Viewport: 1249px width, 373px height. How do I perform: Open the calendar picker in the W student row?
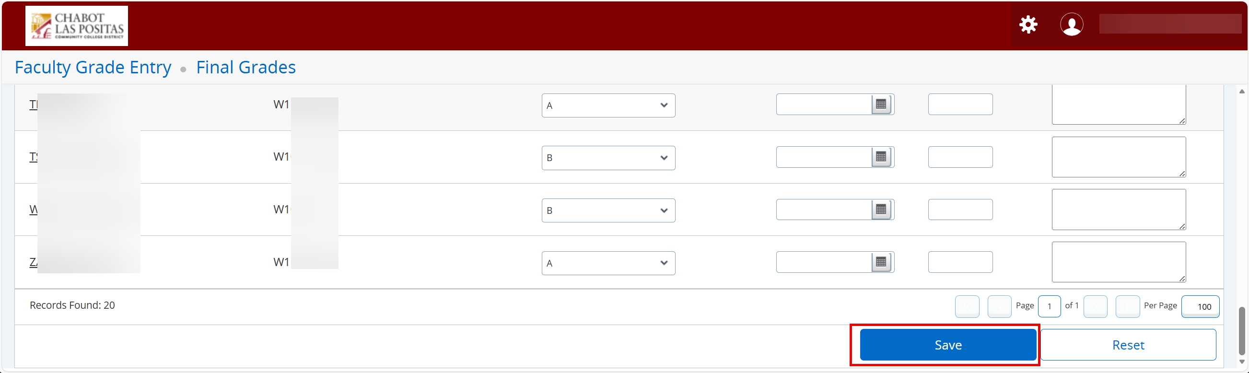point(881,210)
